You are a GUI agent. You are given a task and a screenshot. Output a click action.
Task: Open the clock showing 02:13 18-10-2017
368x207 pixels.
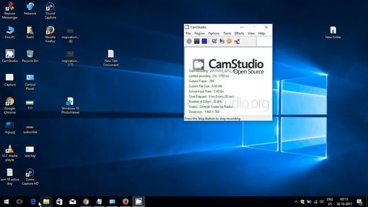[x=344, y=202]
